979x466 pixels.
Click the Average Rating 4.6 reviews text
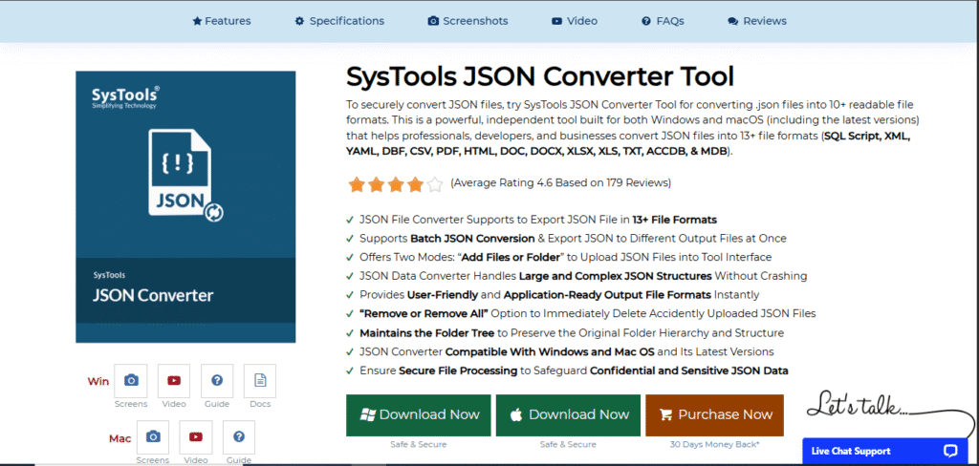click(x=560, y=182)
